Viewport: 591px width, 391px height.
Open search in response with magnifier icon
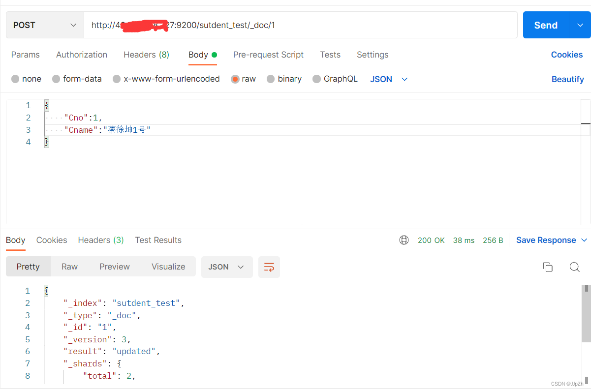(x=574, y=267)
